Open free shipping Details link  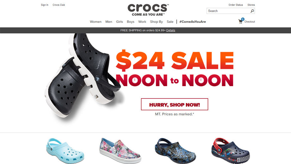[171, 30]
